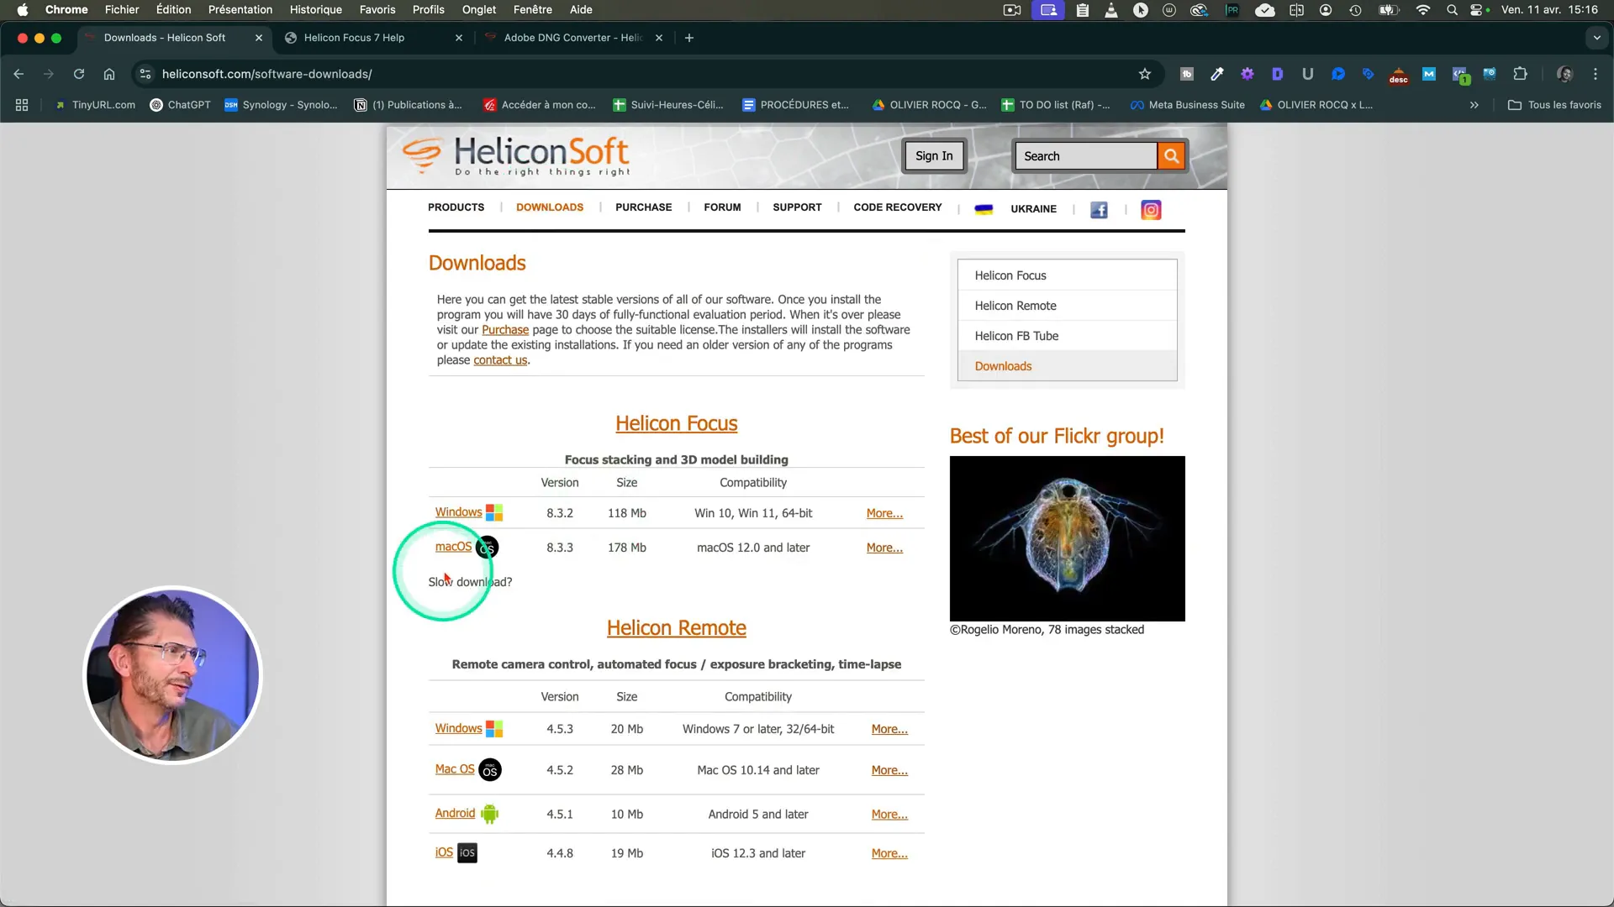The image size is (1614, 907).
Task: Click the Windows logo in Helicon Remote table
Action: (x=494, y=729)
